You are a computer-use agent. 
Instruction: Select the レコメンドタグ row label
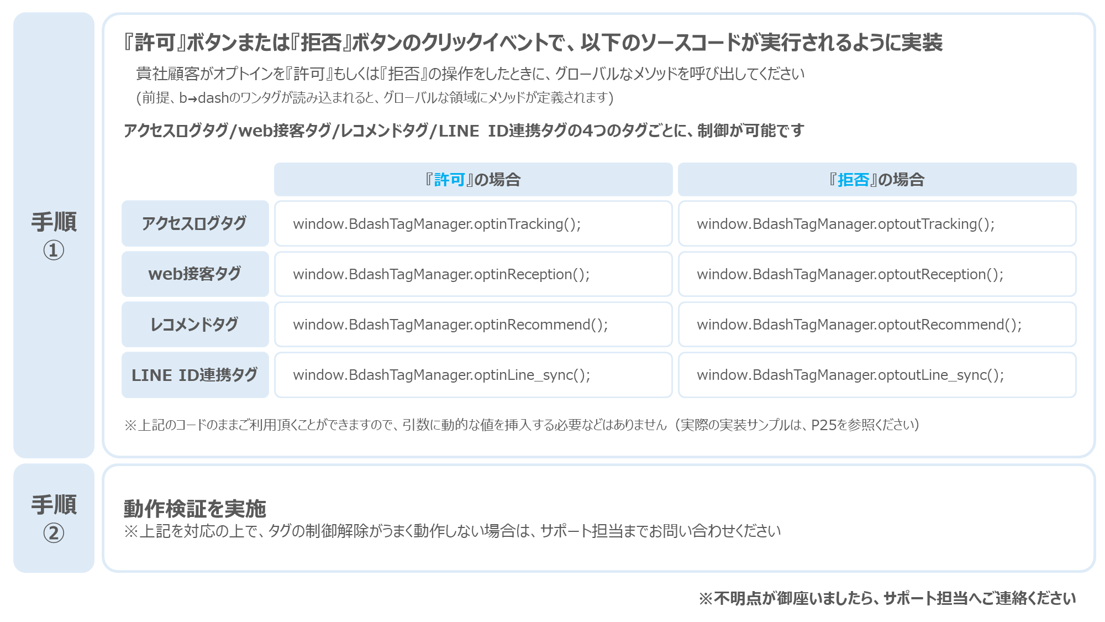(x=195, y=324)
